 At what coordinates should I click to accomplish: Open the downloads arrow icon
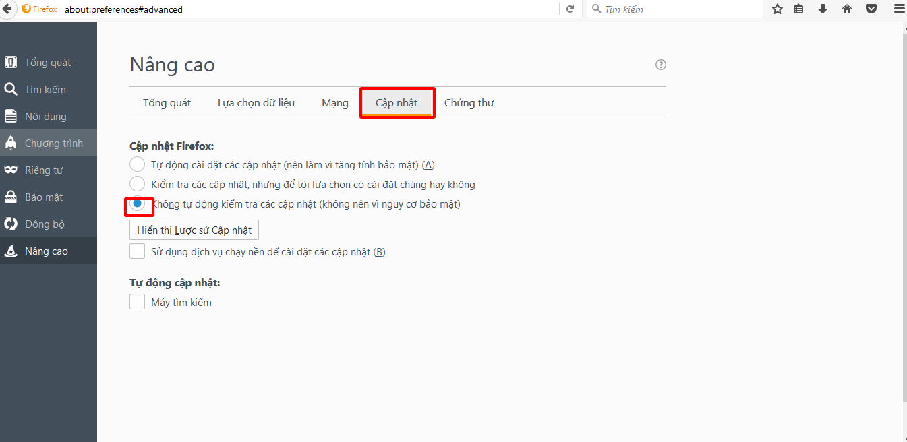(823, 9)
